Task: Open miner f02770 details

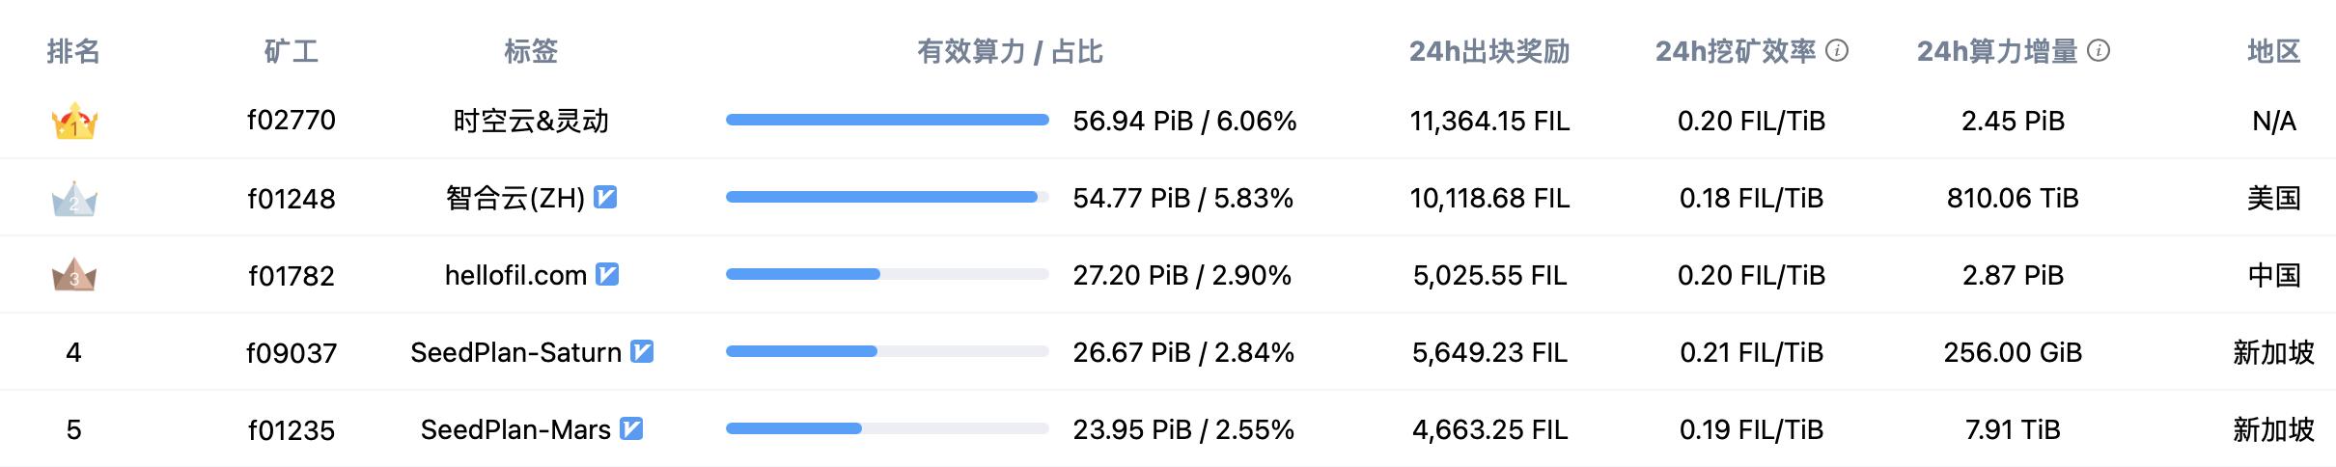Action: pyautogui.click(x=292, y=121)
